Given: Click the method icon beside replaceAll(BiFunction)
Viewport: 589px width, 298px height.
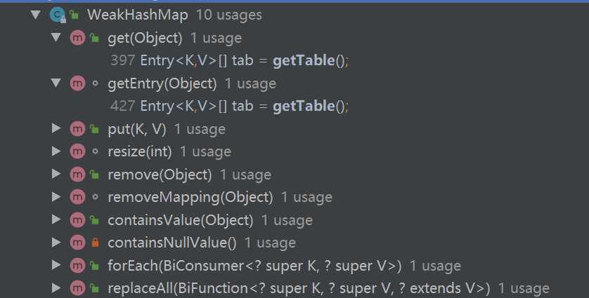Looking at the screenshot, I should tap(77, 288).
